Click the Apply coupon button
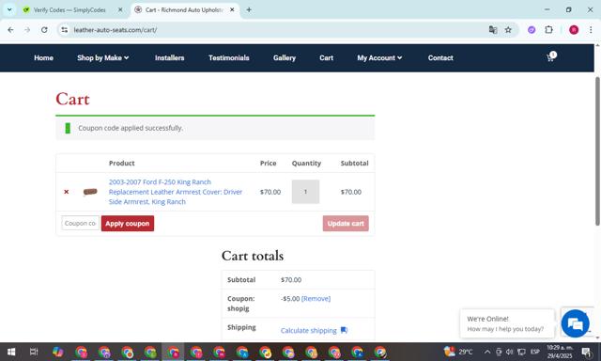Image resolution: width=601 pixels, height=361 pixels. (x=128, y=224)
